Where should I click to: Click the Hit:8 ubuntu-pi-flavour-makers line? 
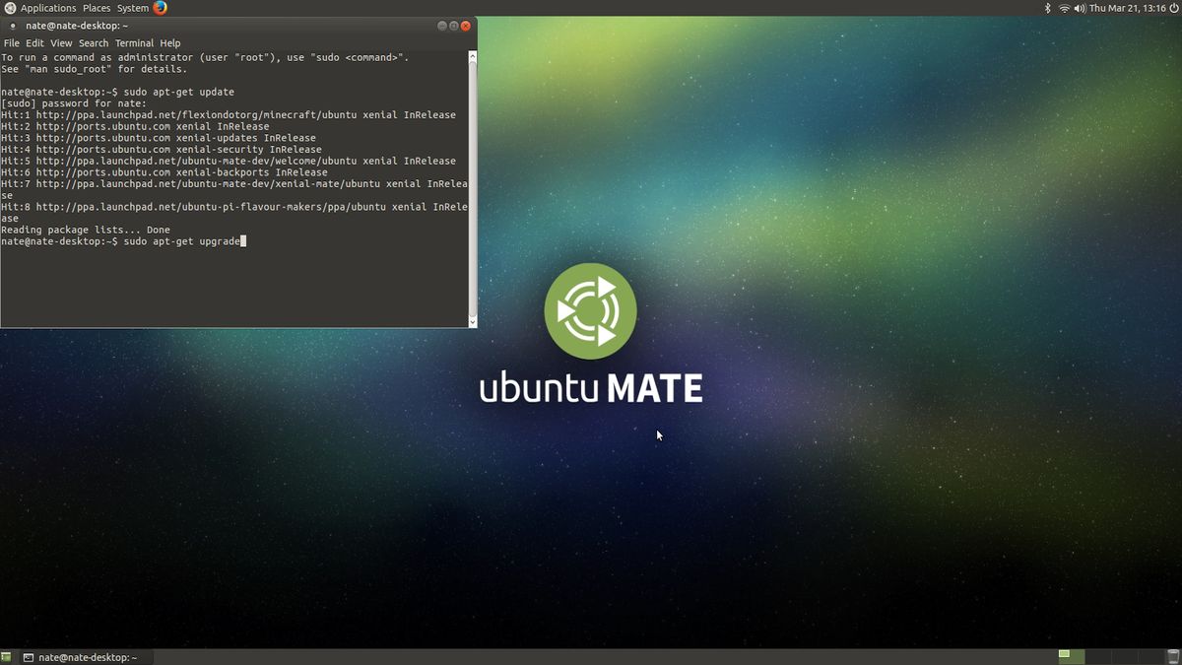[x=234, y=213]
